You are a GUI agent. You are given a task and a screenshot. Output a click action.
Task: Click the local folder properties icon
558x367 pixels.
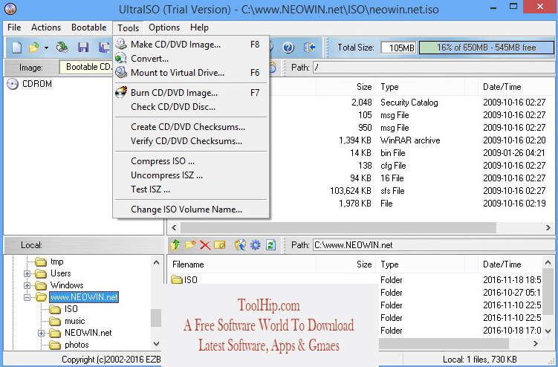click(x=220, y=245)
